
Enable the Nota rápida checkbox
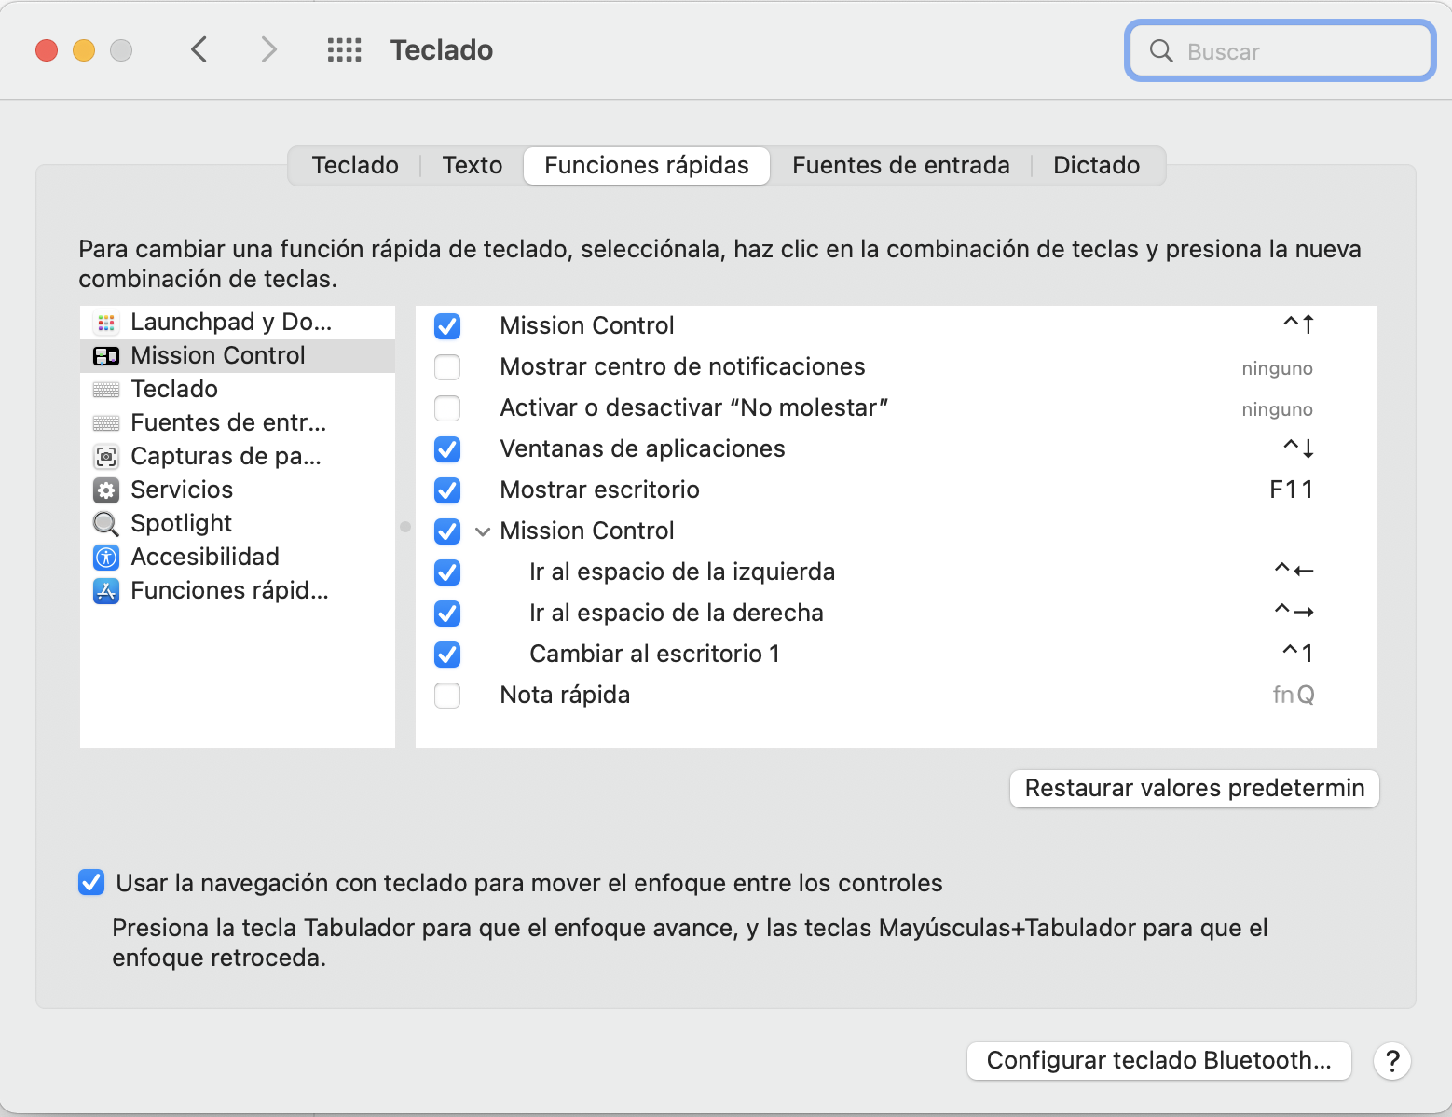447,696
